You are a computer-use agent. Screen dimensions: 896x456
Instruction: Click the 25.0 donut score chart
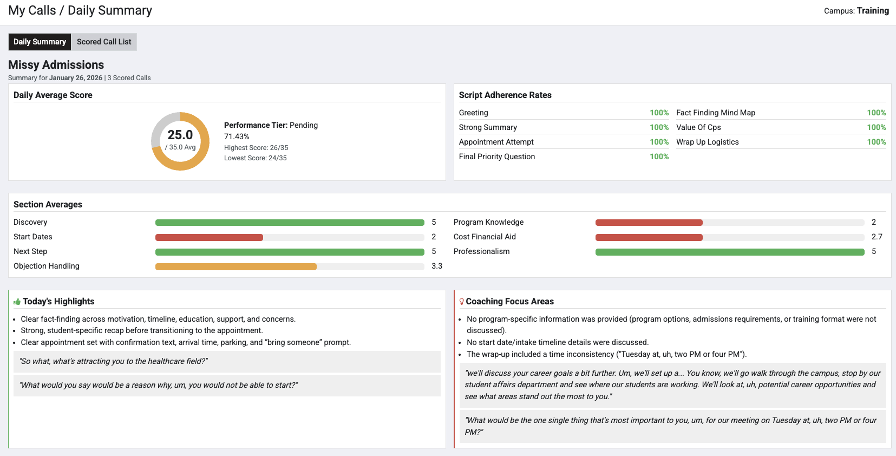[180, 141]
